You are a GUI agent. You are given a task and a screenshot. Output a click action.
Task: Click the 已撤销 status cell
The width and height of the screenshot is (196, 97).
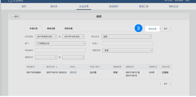coord(165,72)
